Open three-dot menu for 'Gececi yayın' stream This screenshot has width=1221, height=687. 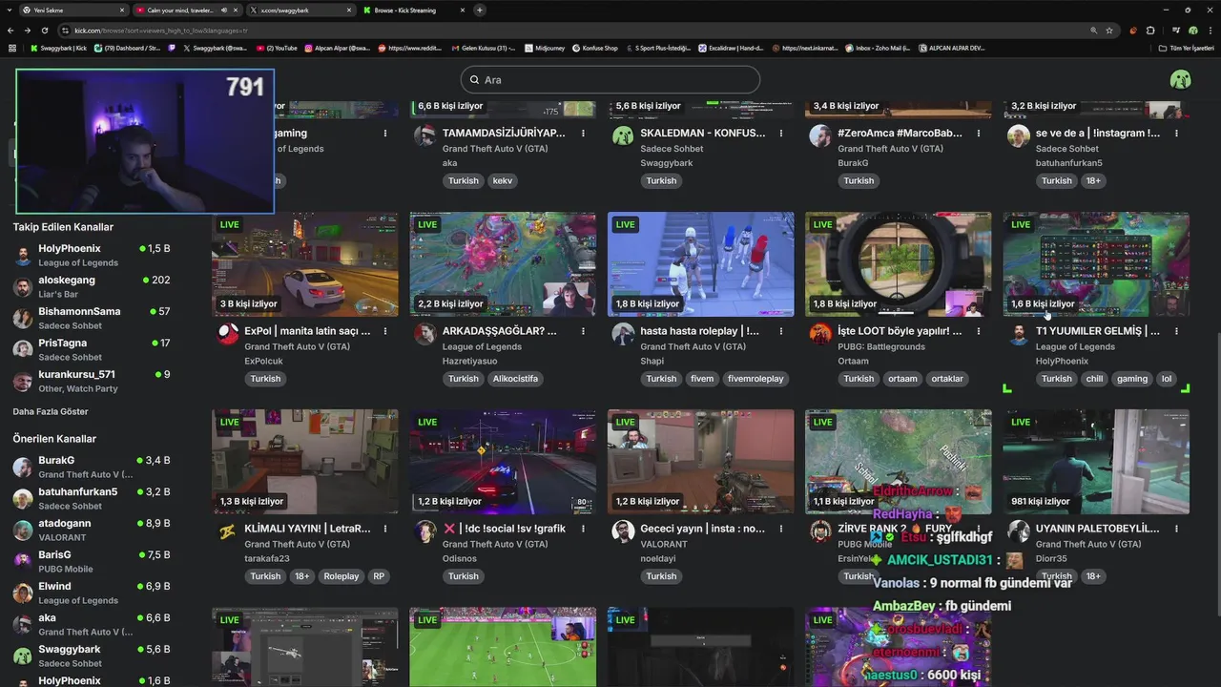click(x=780, y=529)
